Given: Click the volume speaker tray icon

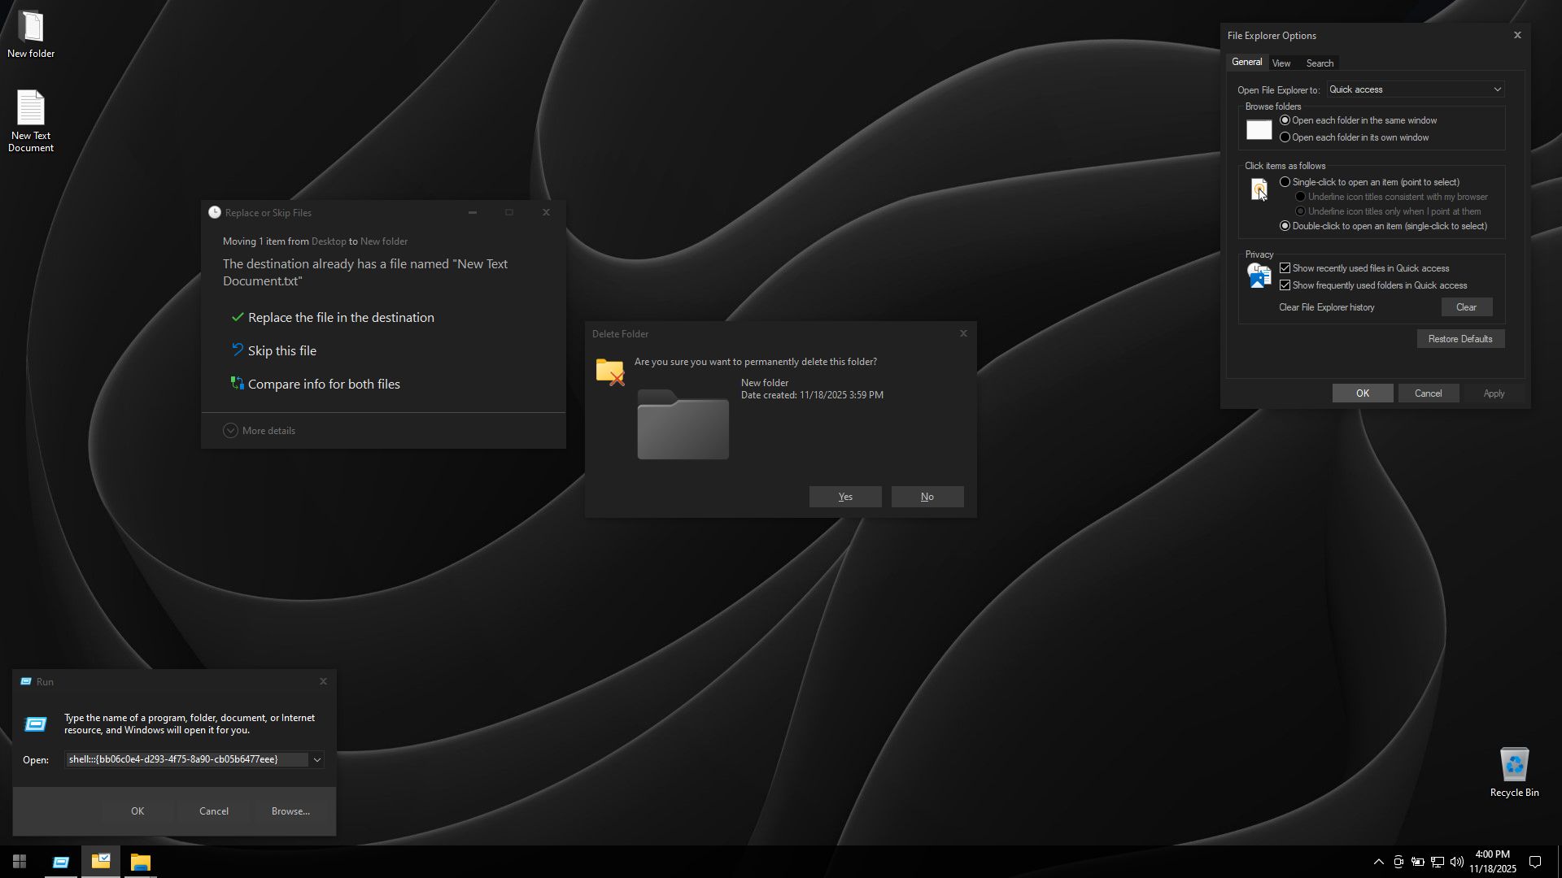Looking at the screenshot, I should click(x=1456, y=862).
